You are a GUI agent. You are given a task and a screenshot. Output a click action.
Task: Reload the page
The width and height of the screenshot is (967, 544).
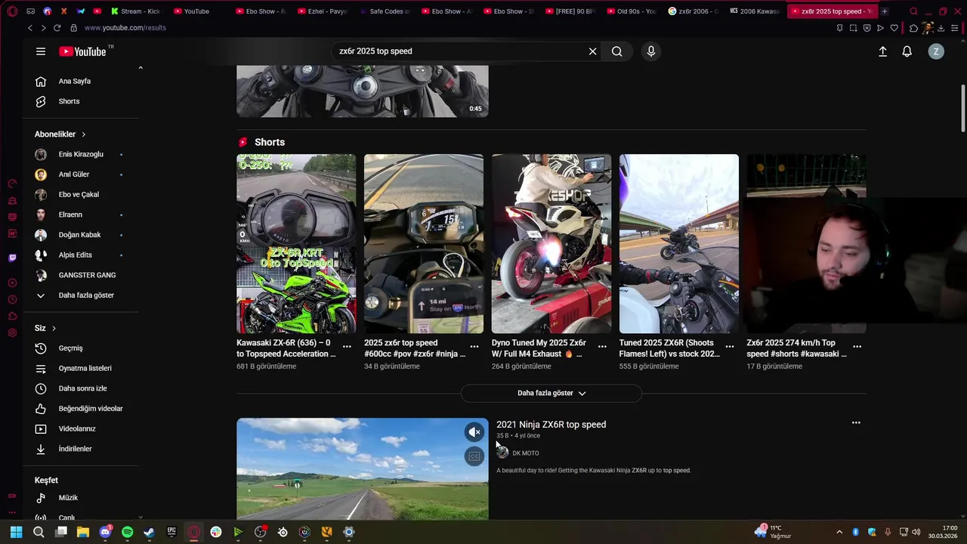(57, 28)
